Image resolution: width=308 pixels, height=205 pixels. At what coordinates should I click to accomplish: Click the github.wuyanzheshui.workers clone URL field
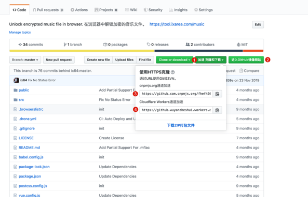click(x=176, y=110)
